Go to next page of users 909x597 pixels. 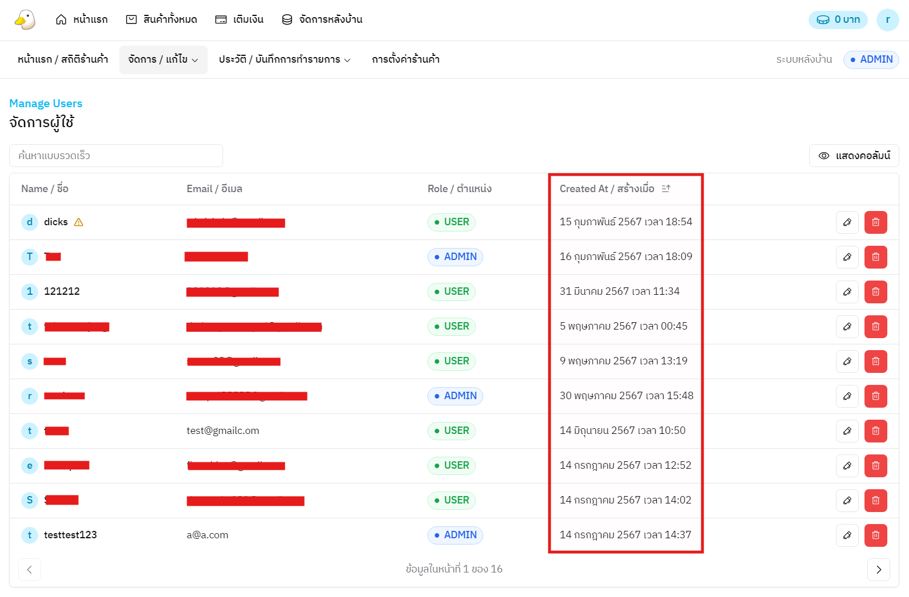878,570
